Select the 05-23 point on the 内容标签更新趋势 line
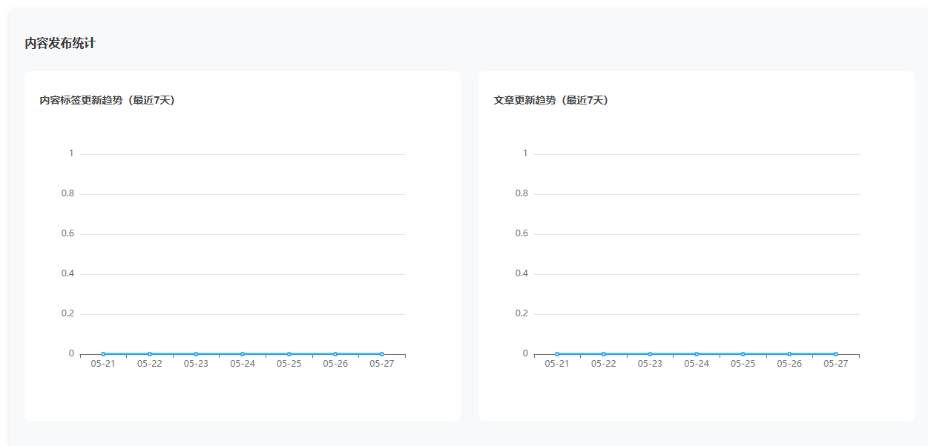This screenshot has width=928, height=446. (196, 354)
